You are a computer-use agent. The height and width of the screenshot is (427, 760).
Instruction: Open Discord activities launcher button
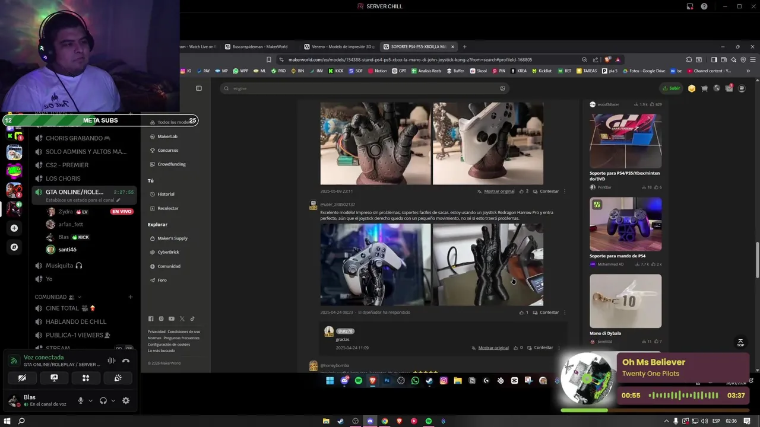tap(86, 378)
